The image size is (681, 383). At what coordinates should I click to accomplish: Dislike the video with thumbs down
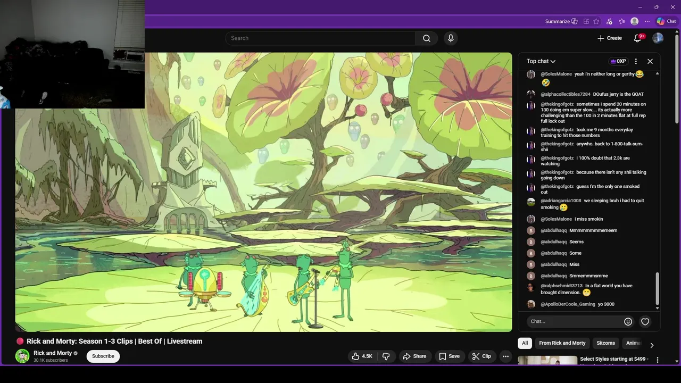pyautogui.click(x=386, y=356)
